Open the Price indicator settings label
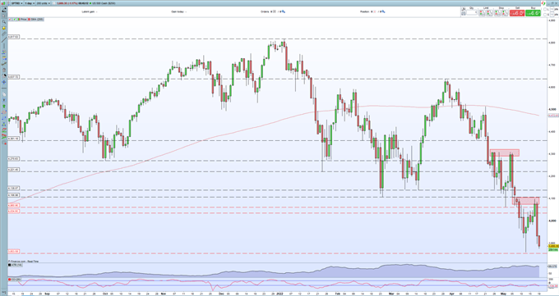Screen dimensions: 559x296 pyautogui.click(x=24, y=19)
